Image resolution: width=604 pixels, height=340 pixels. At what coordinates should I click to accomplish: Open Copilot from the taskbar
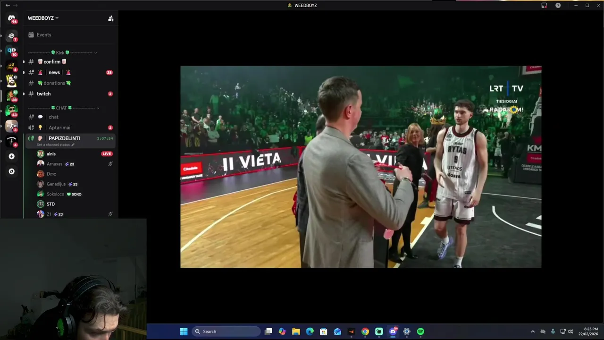[x=282, y=331]
